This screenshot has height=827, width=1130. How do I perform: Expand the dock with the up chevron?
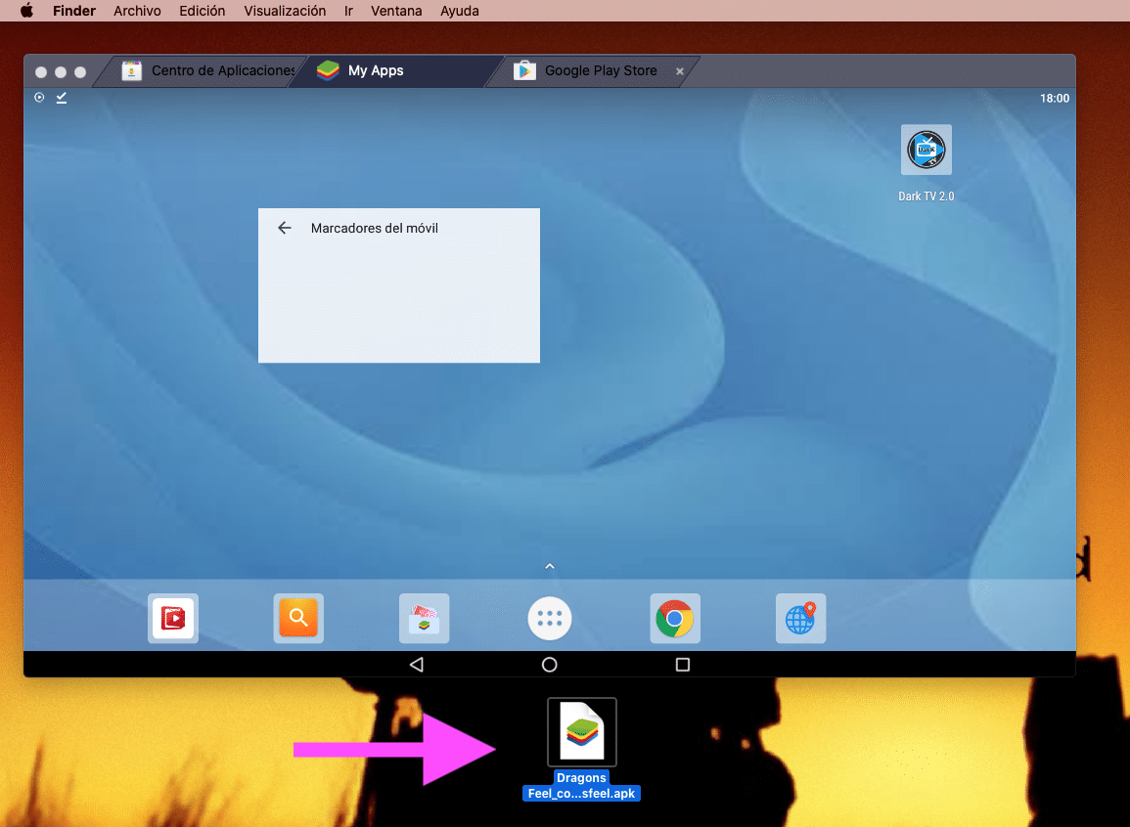549,566
